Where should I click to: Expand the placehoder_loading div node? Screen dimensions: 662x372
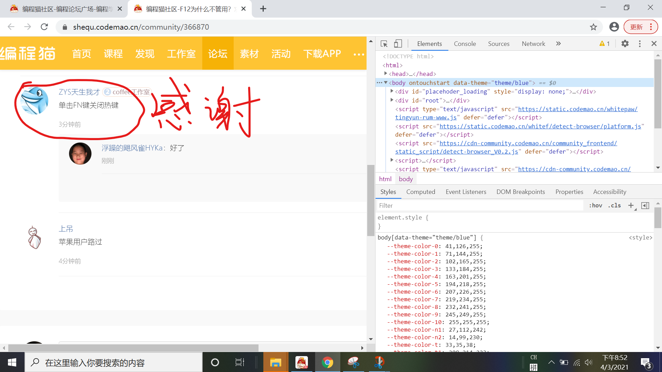[x=392, y=91]
